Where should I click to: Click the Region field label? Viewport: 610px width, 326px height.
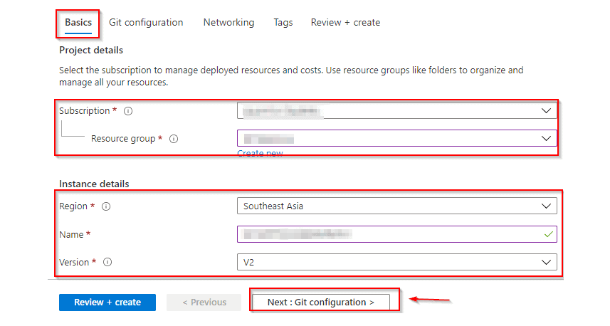[x=73, y=206]
